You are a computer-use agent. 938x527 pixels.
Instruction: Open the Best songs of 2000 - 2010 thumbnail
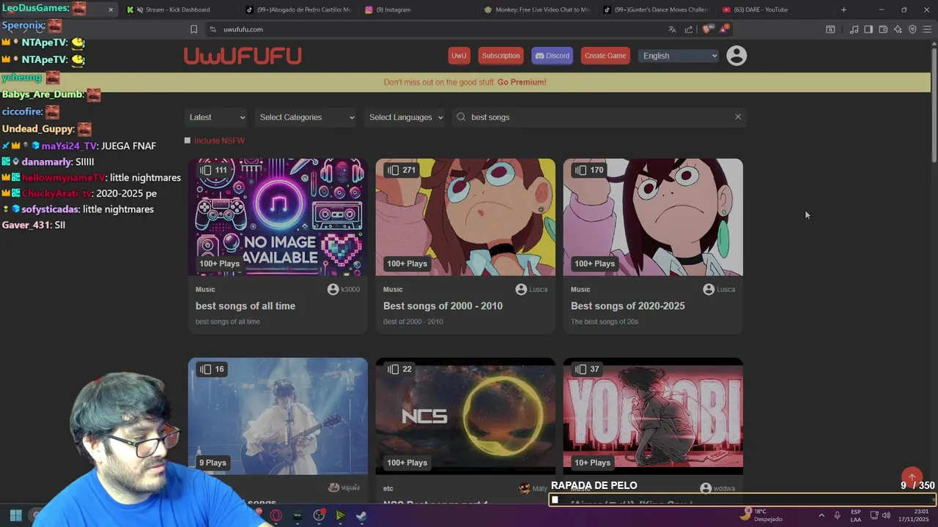pos(465,217)
